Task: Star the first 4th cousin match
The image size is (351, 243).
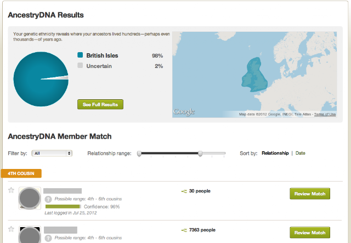Action: pos(11,190)
